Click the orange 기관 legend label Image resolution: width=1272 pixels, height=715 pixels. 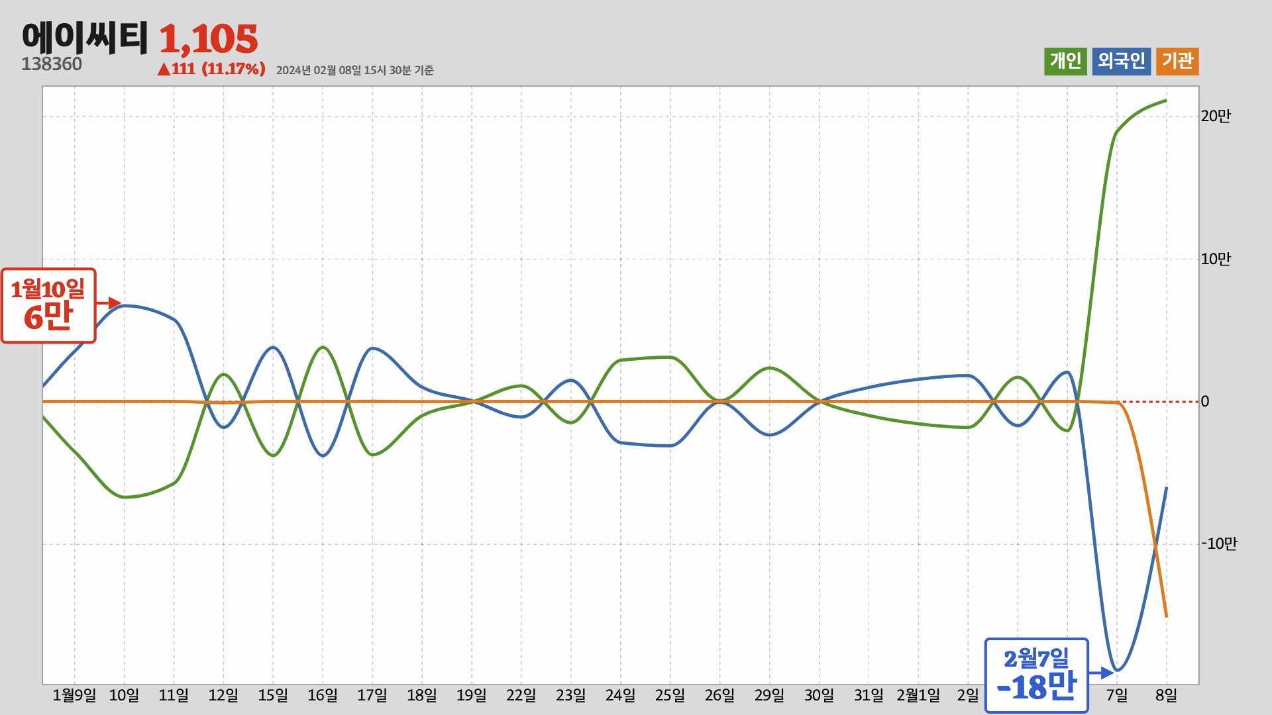(x=1177, y=62)
